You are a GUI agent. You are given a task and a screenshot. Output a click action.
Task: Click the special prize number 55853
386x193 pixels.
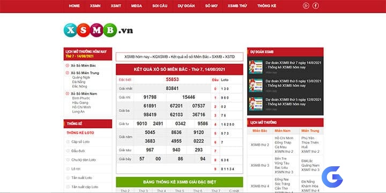click(172, 79)
